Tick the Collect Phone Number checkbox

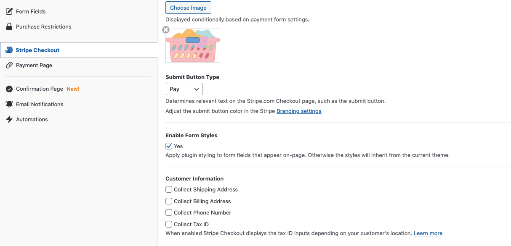[x=169, y=212]
